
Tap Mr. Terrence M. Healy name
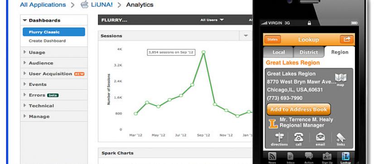306,120
